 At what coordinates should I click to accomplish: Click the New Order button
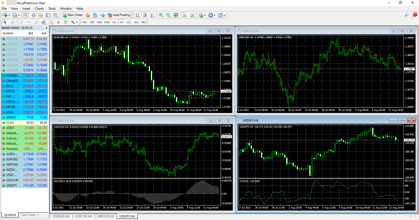(x=73, y=15)
